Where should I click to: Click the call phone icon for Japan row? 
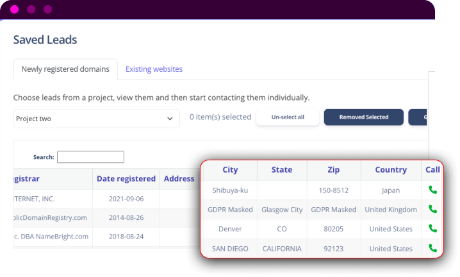click(x=432, y=190)
